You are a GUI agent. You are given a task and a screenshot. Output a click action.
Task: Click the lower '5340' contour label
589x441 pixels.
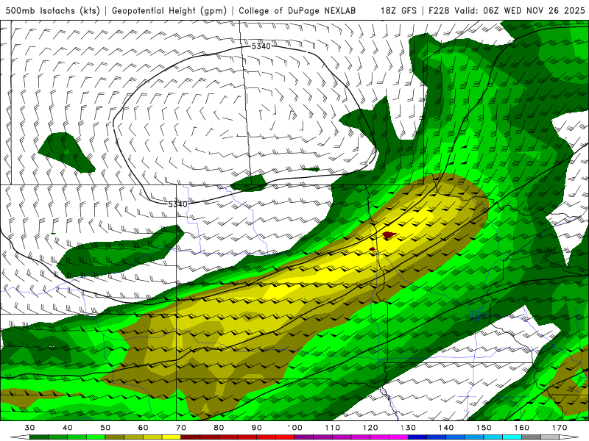click(x=177, y=204)
